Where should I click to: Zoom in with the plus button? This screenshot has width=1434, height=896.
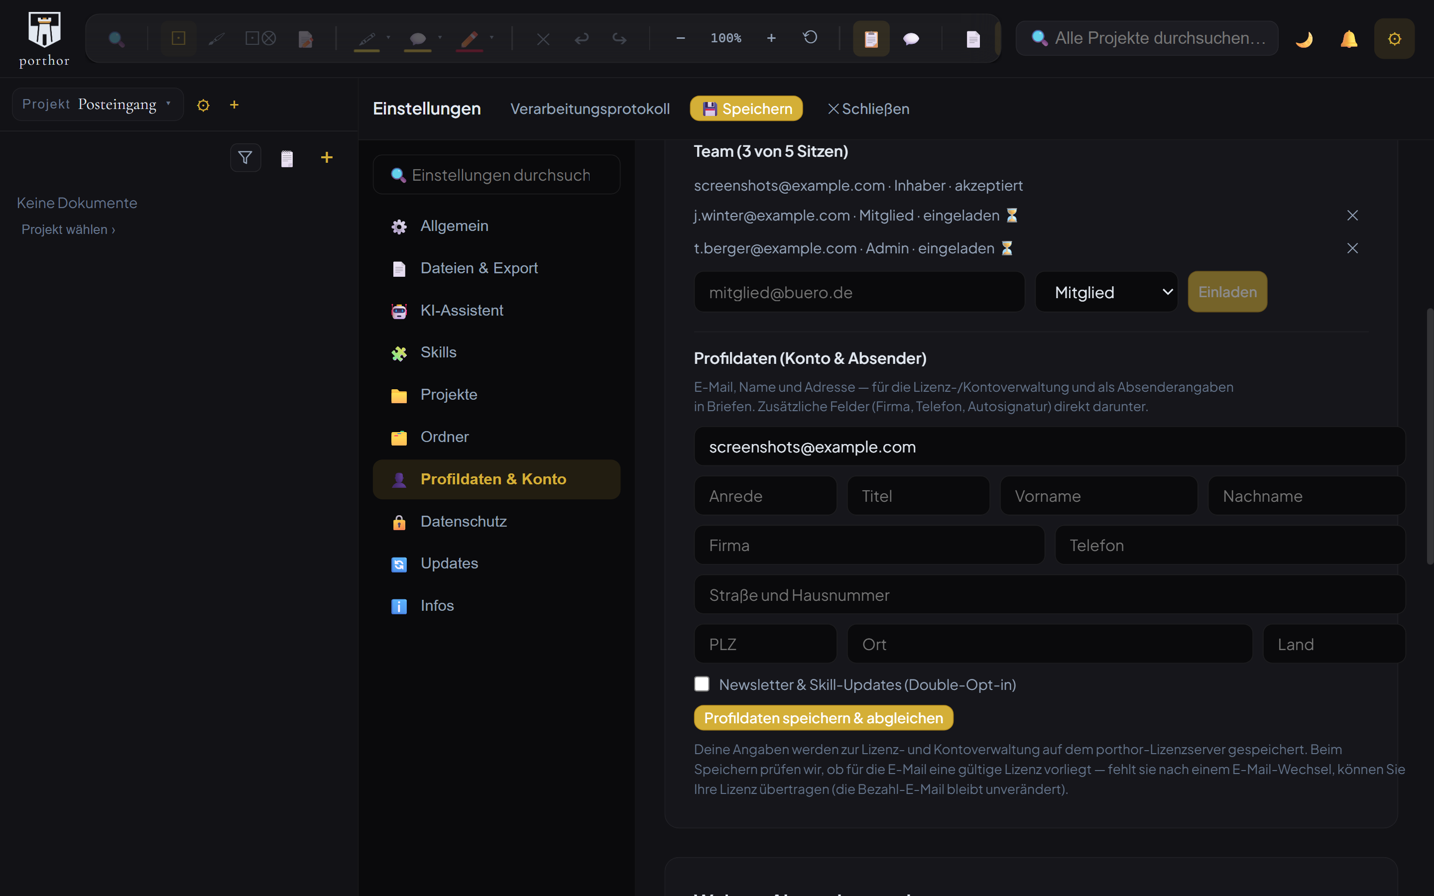tap(771, 38)
